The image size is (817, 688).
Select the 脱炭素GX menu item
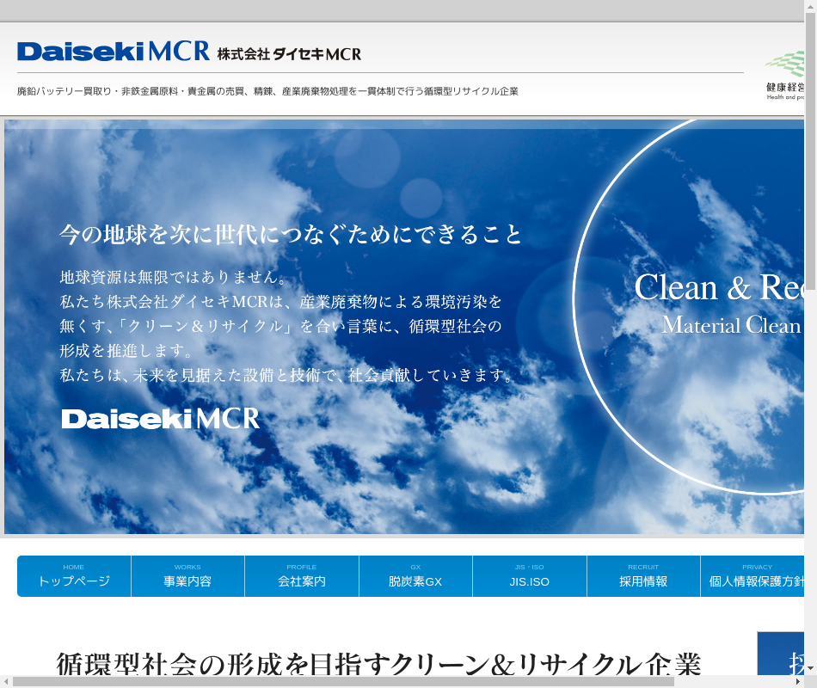pos(415,576)
